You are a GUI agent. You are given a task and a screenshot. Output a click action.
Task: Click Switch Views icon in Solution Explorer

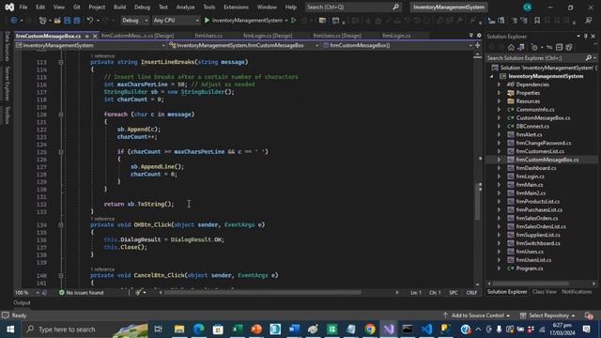coord(520,47)
